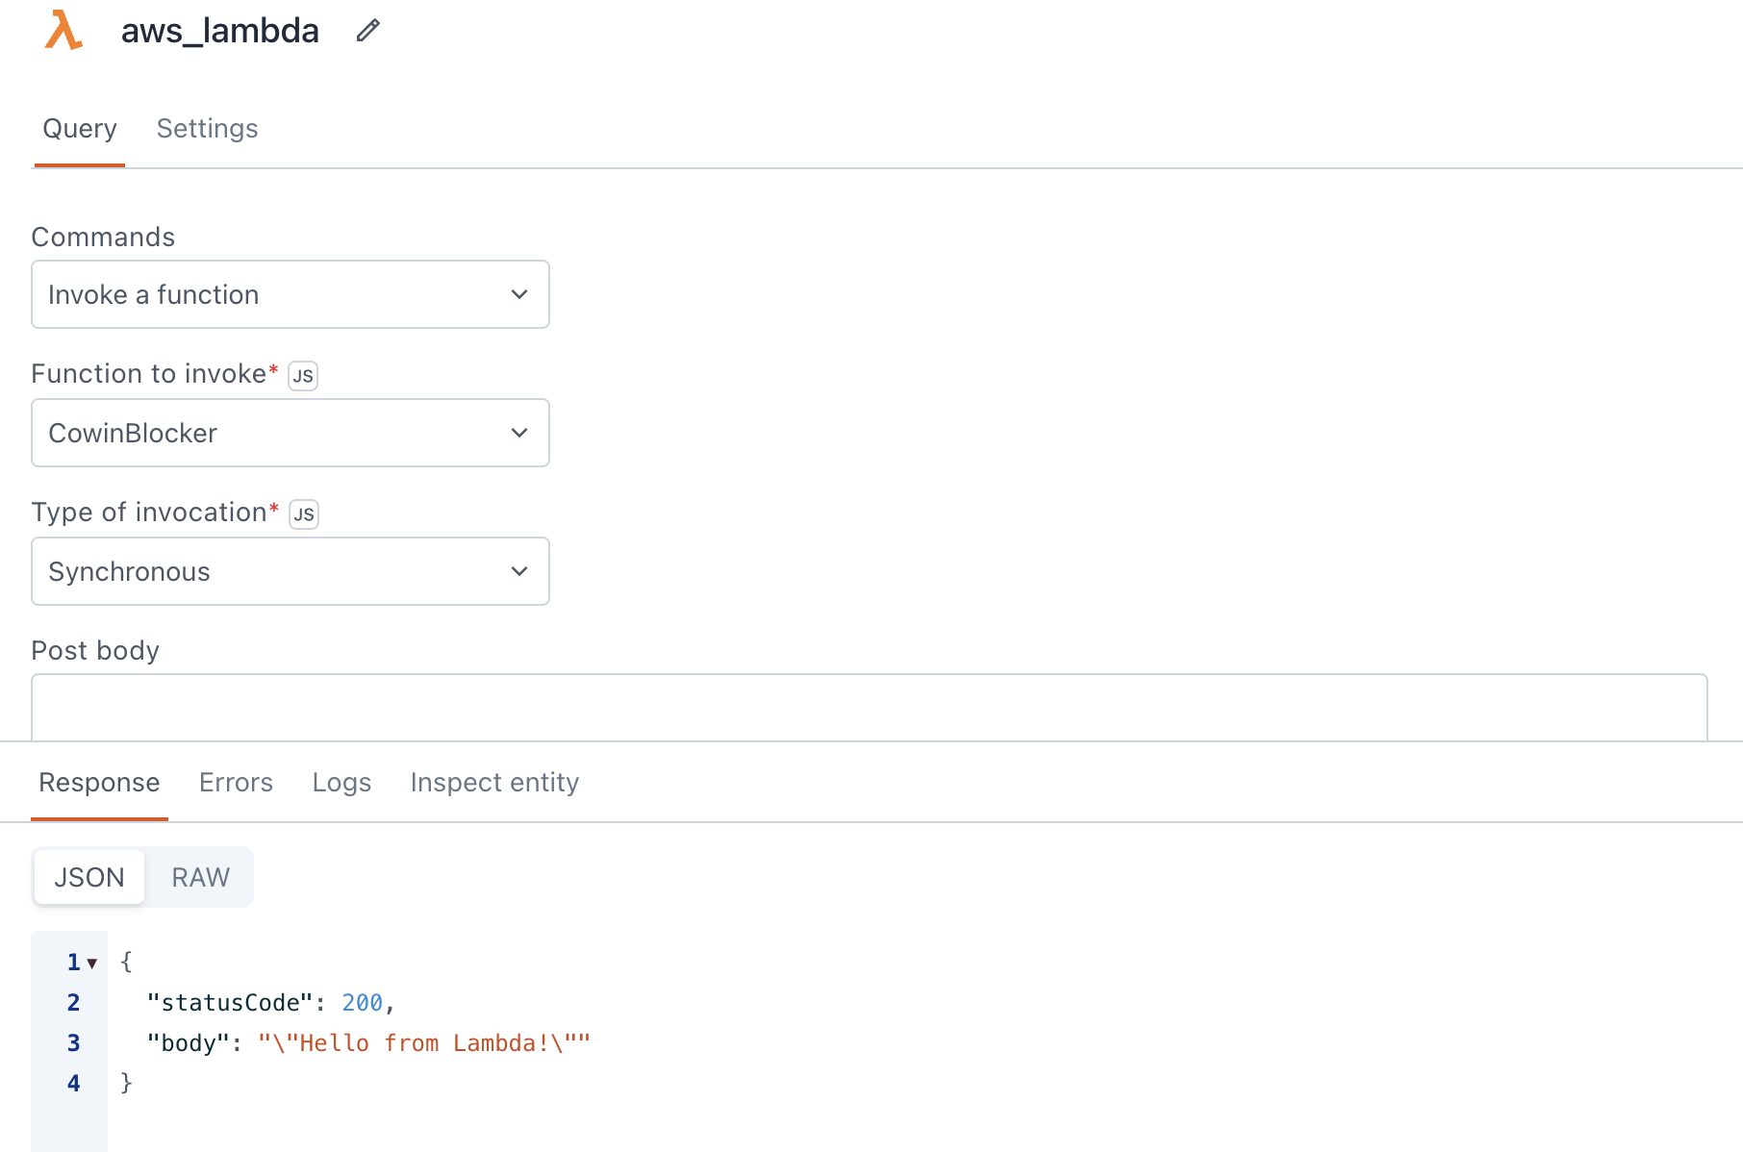
Task: Open the Function to invoke dropdown
Action: 290,433
